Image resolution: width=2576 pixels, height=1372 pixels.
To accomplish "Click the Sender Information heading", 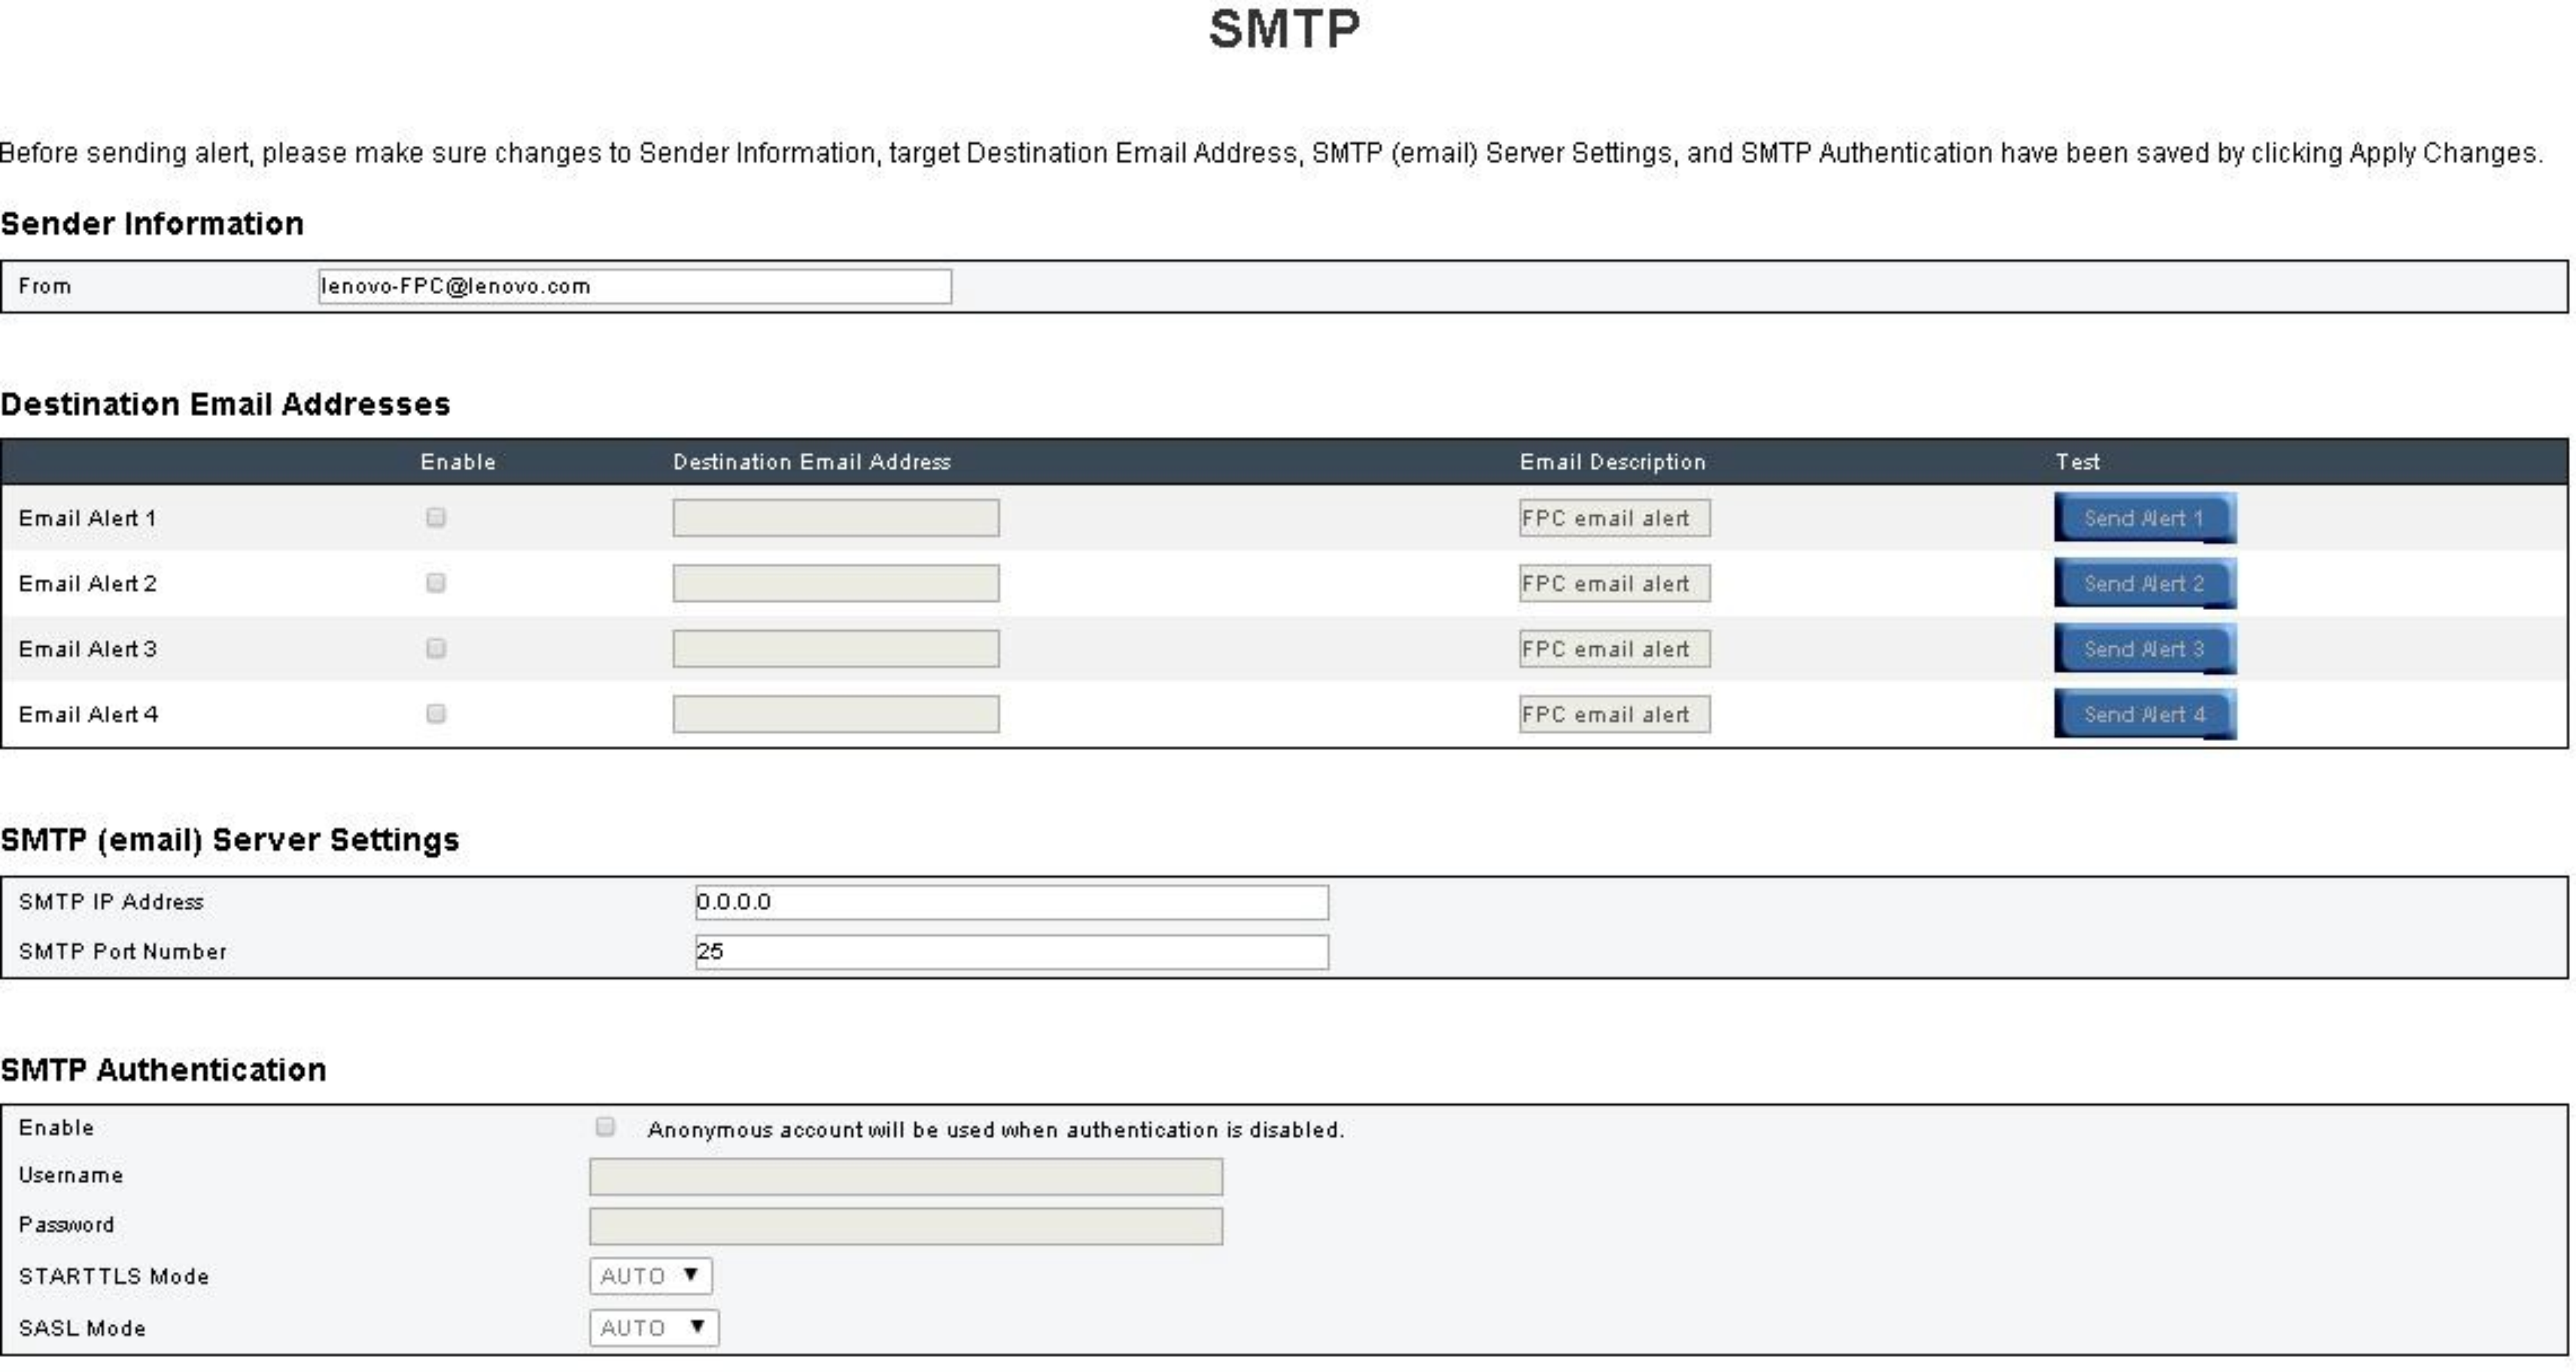I will click(x=152, y=223).
